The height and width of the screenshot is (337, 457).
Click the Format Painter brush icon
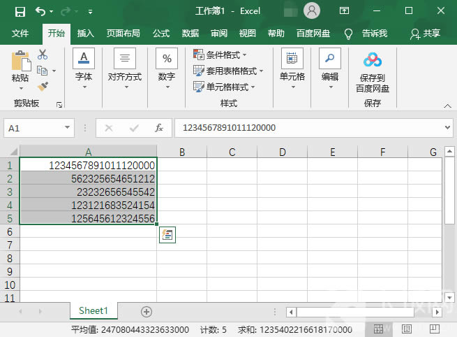tap(43, 86)
